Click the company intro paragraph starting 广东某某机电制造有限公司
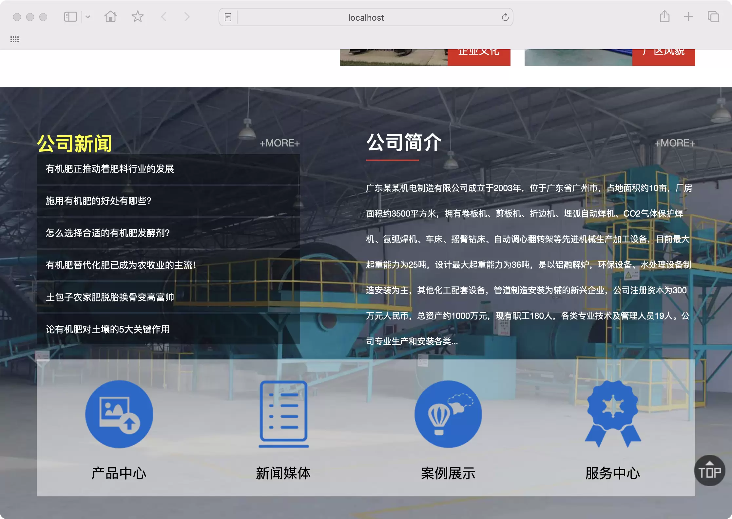Image resolution: width=732 pixels, height=519 pixels. tap(529, 265)
